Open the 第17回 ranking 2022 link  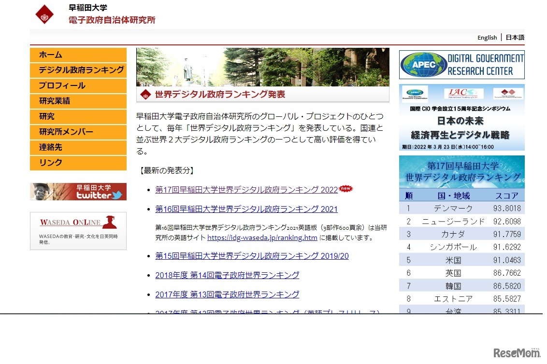coord(246,190)
